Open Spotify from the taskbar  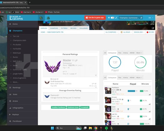coord(107,128)
